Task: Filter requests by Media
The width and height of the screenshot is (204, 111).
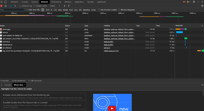Action: 65,10
